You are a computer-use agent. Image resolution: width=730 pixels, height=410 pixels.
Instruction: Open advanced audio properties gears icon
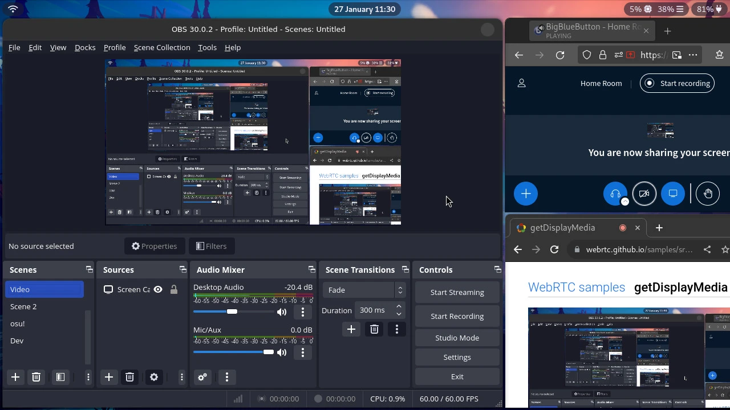(202, 377)
